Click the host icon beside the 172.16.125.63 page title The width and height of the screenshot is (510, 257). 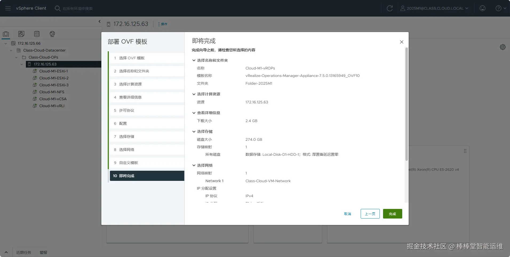(109, 24)
